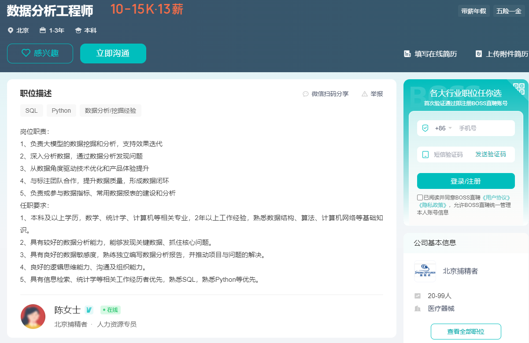Click the verified badge next to 陈女士

[89, 310]
